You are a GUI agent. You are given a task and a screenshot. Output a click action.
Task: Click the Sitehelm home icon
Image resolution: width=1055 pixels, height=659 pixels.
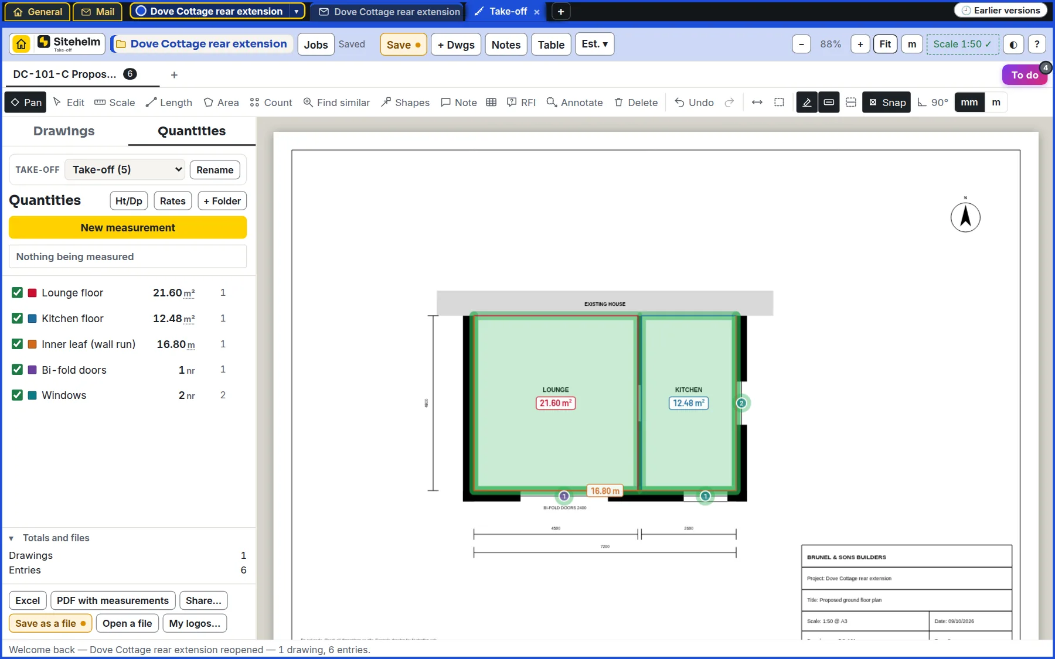(x=21, y=44)
